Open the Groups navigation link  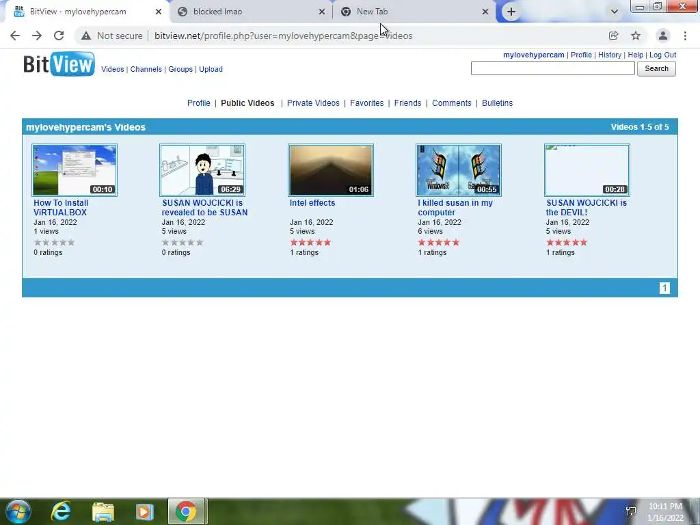point(180,69)
